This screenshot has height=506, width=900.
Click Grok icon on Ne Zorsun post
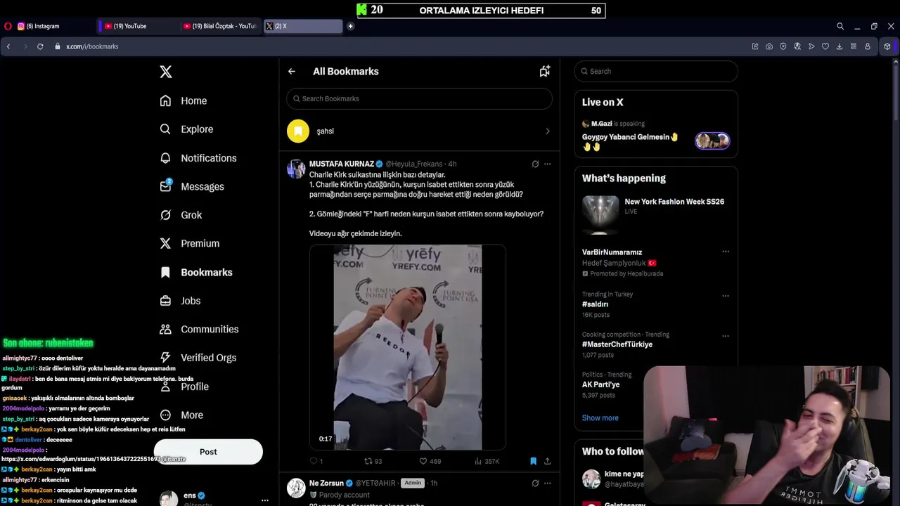click(x=535, y=483)
